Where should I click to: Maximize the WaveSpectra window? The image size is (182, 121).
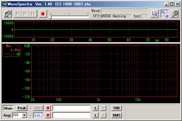click(x=172, y=4)
